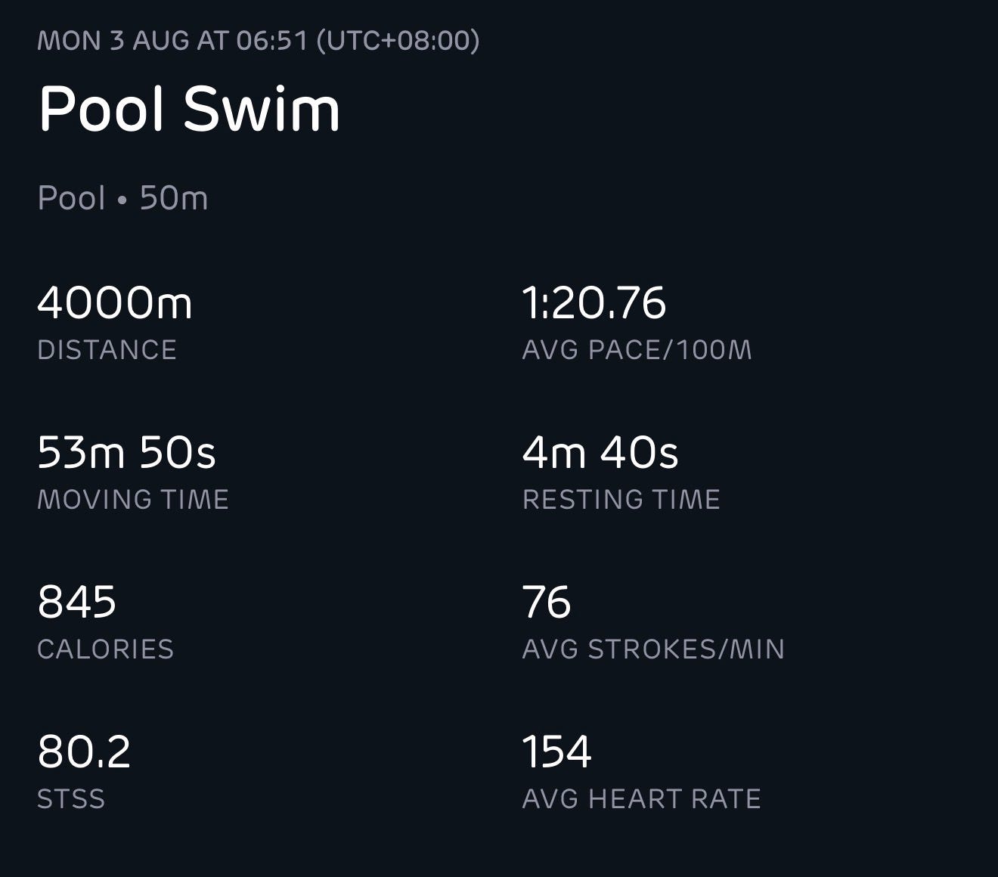Screen dimensions: 998x877
Task: Click the STSS label
Action: pos(71,799)
